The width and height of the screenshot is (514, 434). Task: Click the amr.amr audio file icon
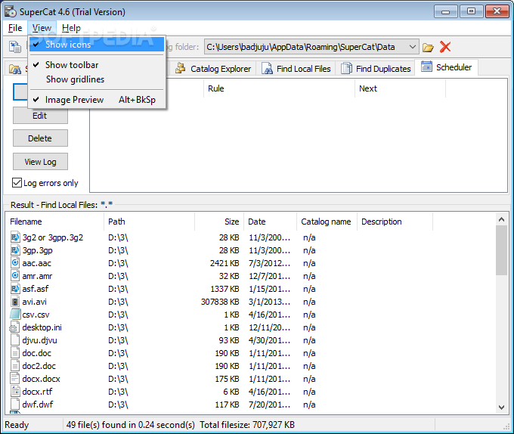[x=15, y=276]
